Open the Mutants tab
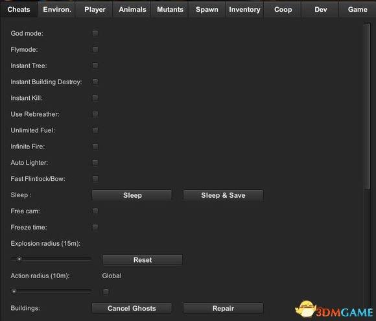 [x=170, y=9]
